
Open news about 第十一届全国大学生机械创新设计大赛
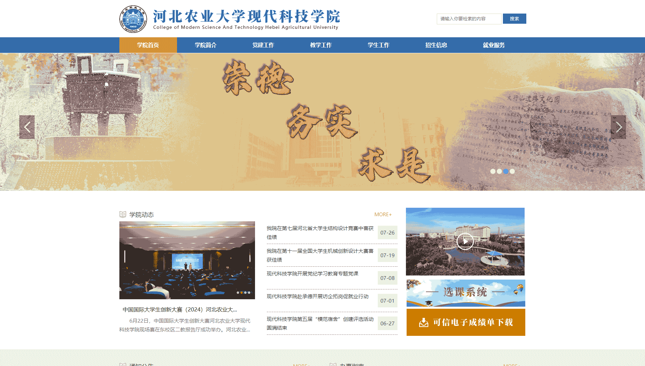click(320, 255)
